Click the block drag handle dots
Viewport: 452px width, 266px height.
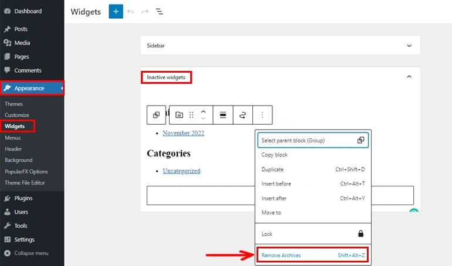(x=191, y=115)
